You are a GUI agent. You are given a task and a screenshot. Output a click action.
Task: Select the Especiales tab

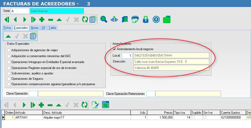click(x=21, y=28)
